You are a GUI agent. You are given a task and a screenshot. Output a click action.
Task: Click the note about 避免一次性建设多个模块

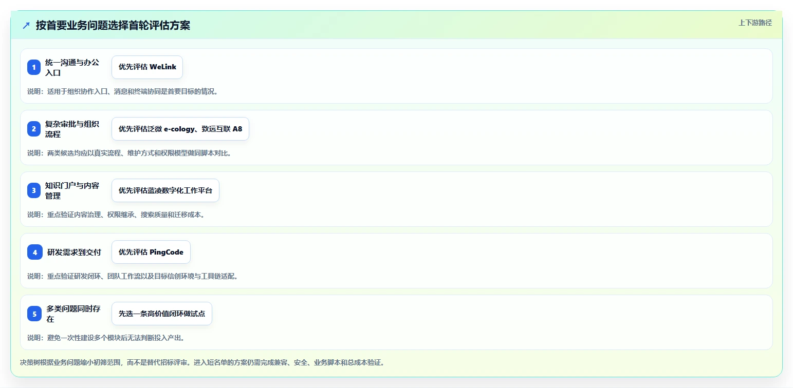point(106,338)
